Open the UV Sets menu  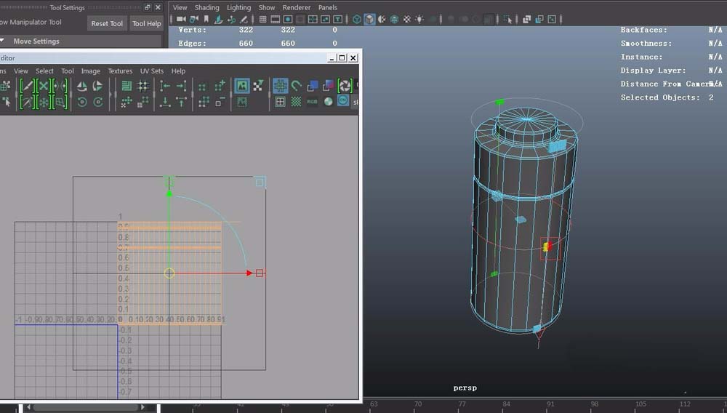pos(152,71)
